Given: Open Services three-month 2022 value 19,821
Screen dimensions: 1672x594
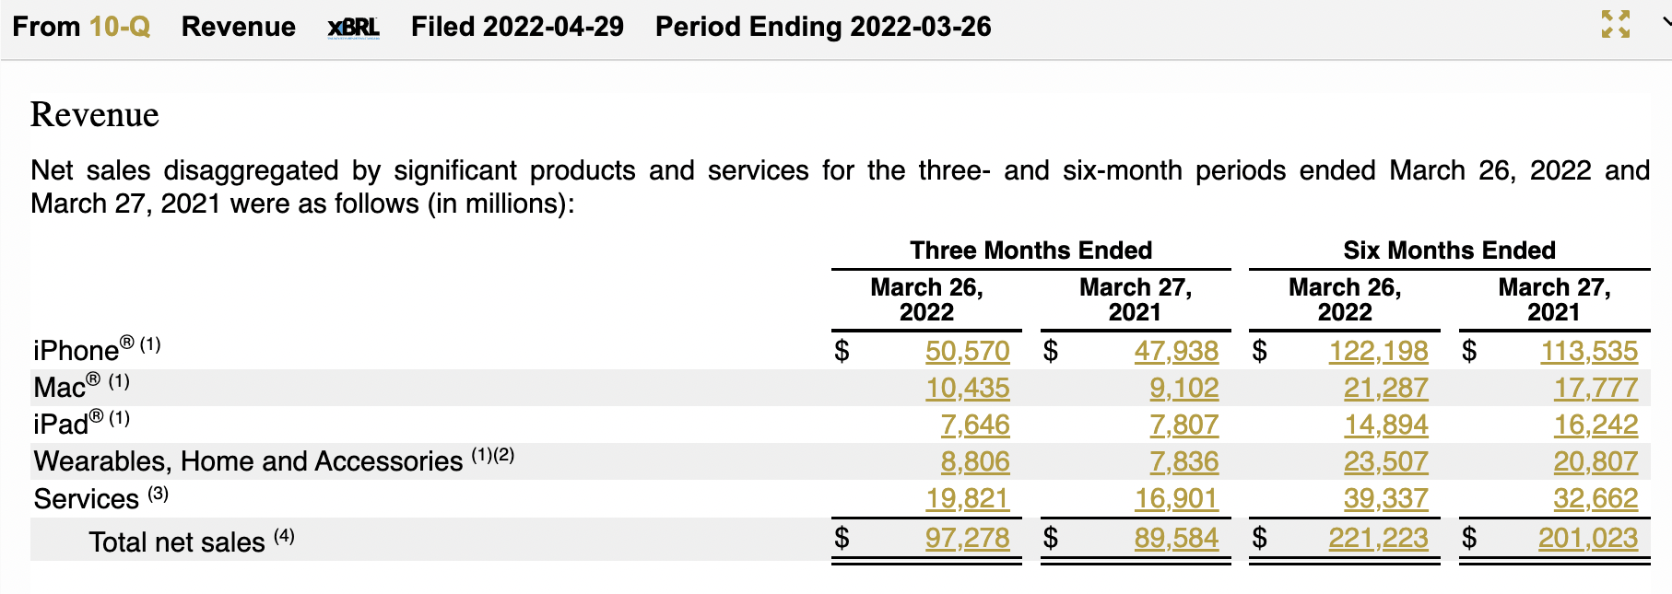Looking at the screenshot, I should point(967,498).
